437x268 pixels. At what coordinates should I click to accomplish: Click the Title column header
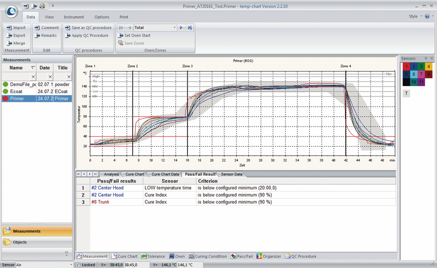pyautogui.click(x=62, y=68)
